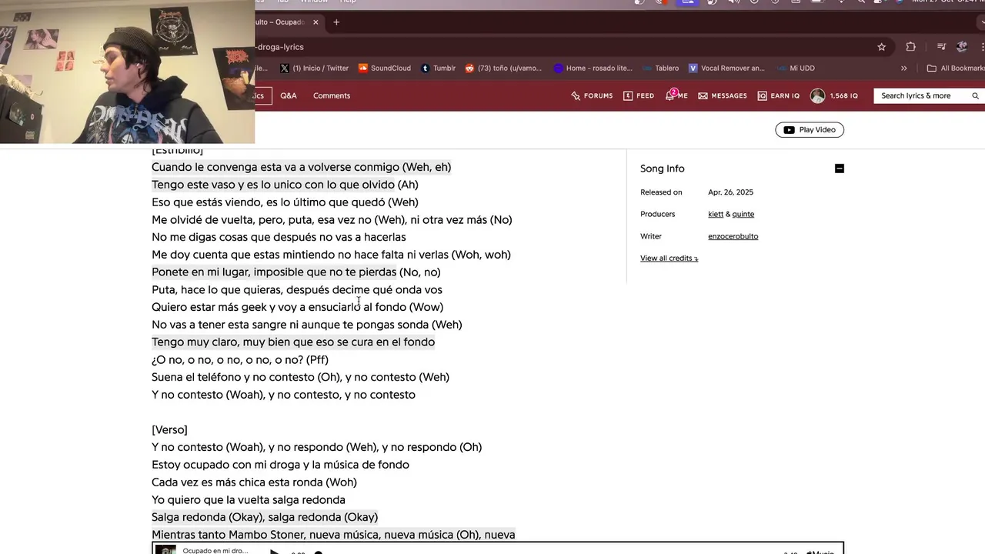The height and width of the screenshot is (554, 985).
Task: Collapse the Song Info panel
Action: point(840,169)
